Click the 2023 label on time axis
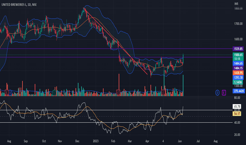246x145 pixels. [x=96, y=141]
